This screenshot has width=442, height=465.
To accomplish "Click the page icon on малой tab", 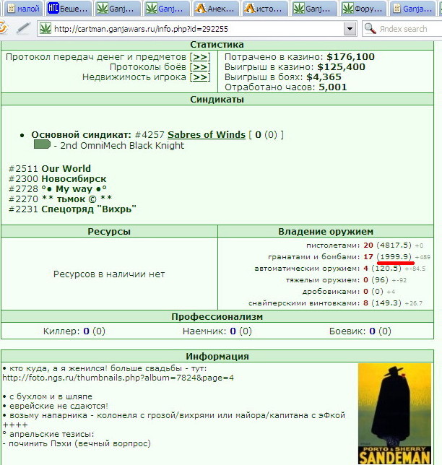I will coord(11,9).
